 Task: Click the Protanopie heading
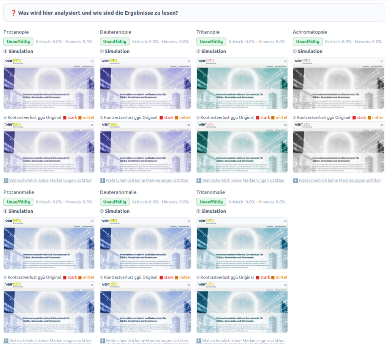(x=16, y=32)
